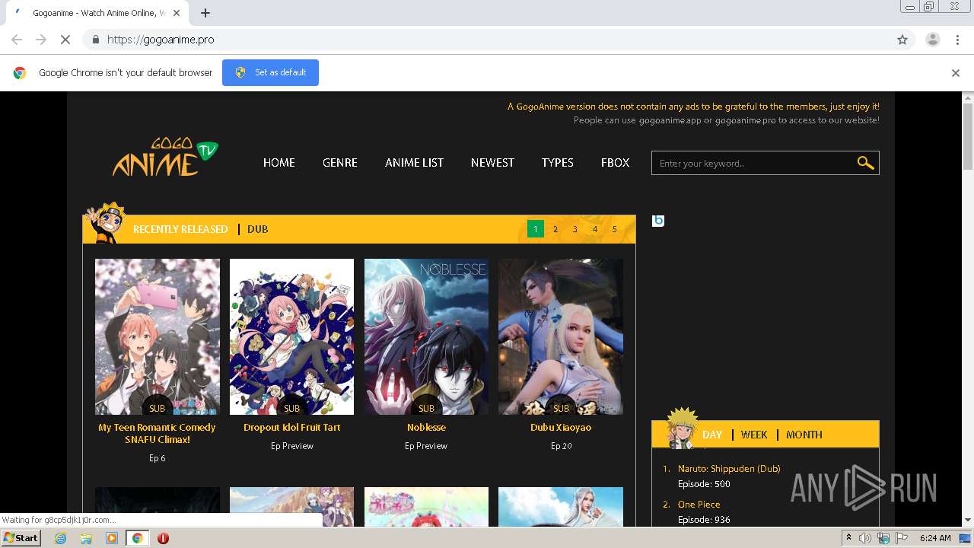This screenshot has height=548, width=974.
Task: Open the Windows Start menu
Action: tap(21, 538)
